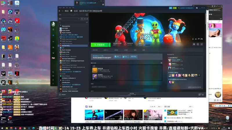Open Douyu friend profile in friends list
The width and height of the screenshot is (232, 130).
point(176,60)
